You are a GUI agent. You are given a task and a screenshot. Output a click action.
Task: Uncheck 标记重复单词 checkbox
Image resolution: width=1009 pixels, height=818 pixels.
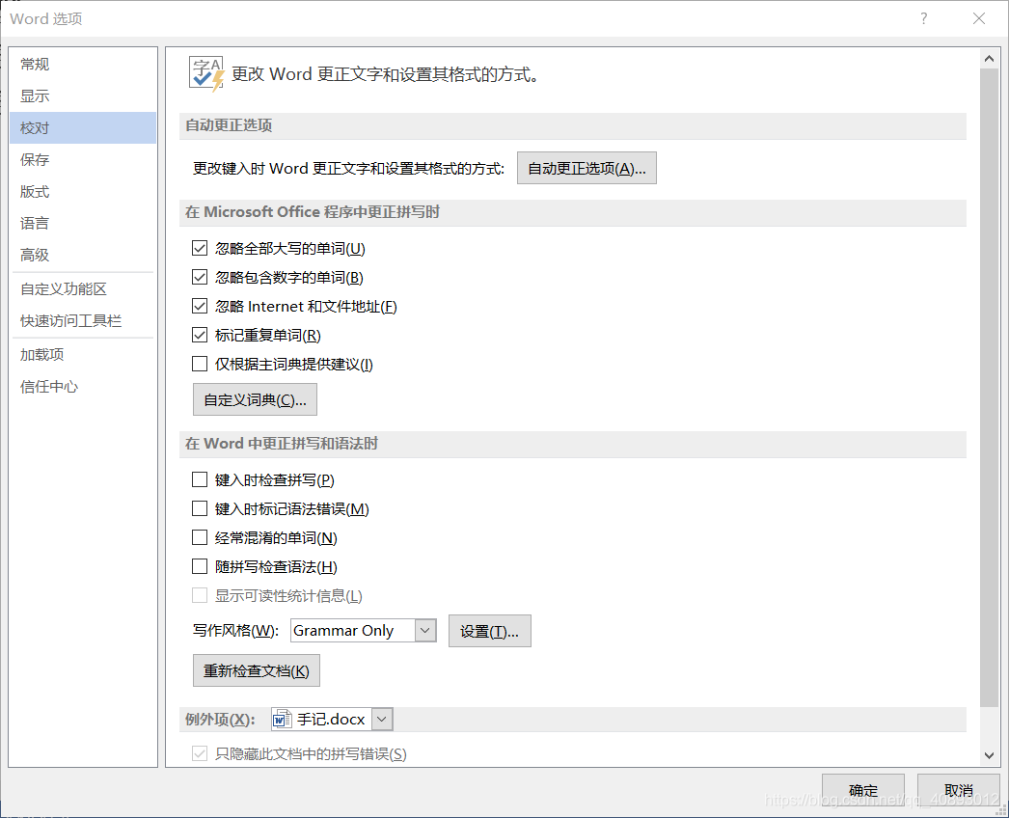click(200, 335)
